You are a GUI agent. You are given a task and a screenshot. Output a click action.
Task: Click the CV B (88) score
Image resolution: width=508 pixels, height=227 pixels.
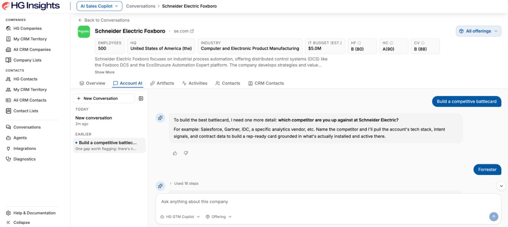(x=420, y=49)
